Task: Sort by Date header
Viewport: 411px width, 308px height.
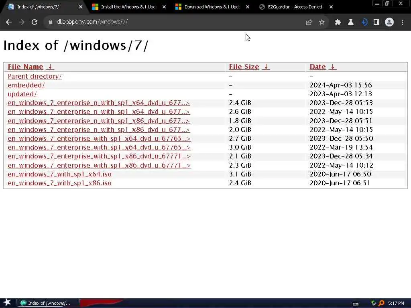Action: pyautogui.click(x=318, y=67)
